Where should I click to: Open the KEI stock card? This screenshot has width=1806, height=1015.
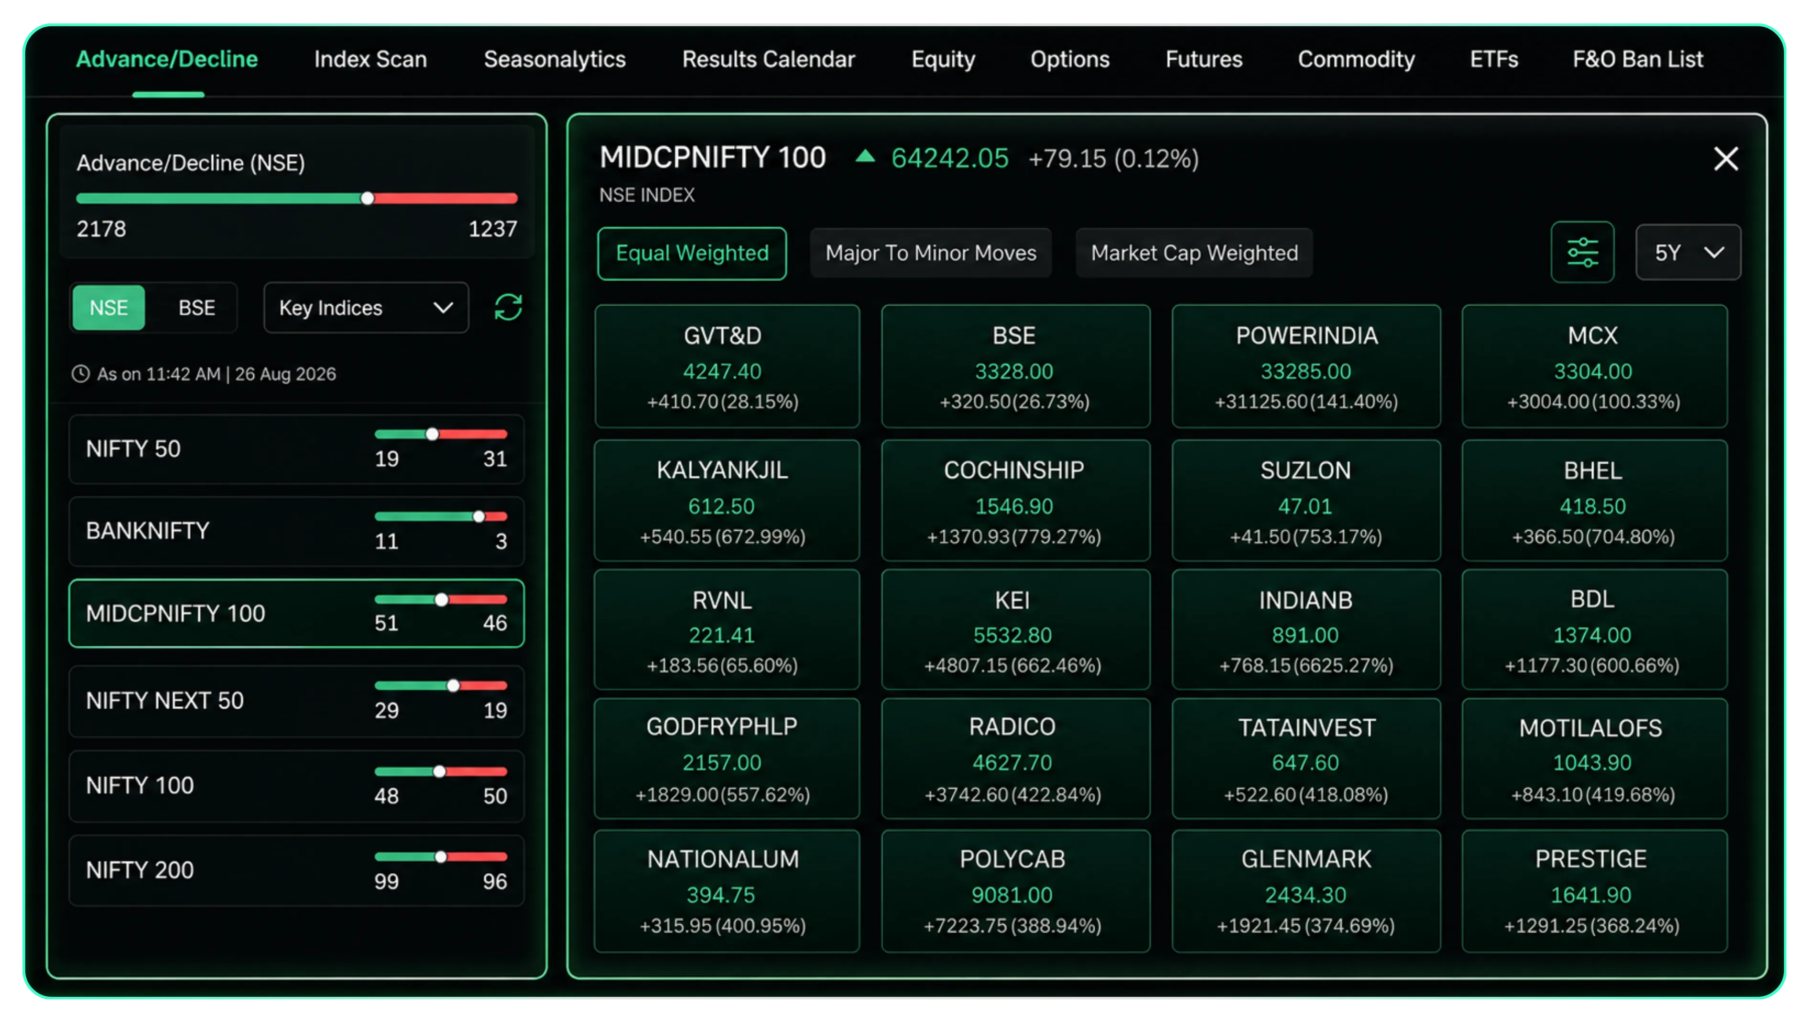[x=1015, y=629]
